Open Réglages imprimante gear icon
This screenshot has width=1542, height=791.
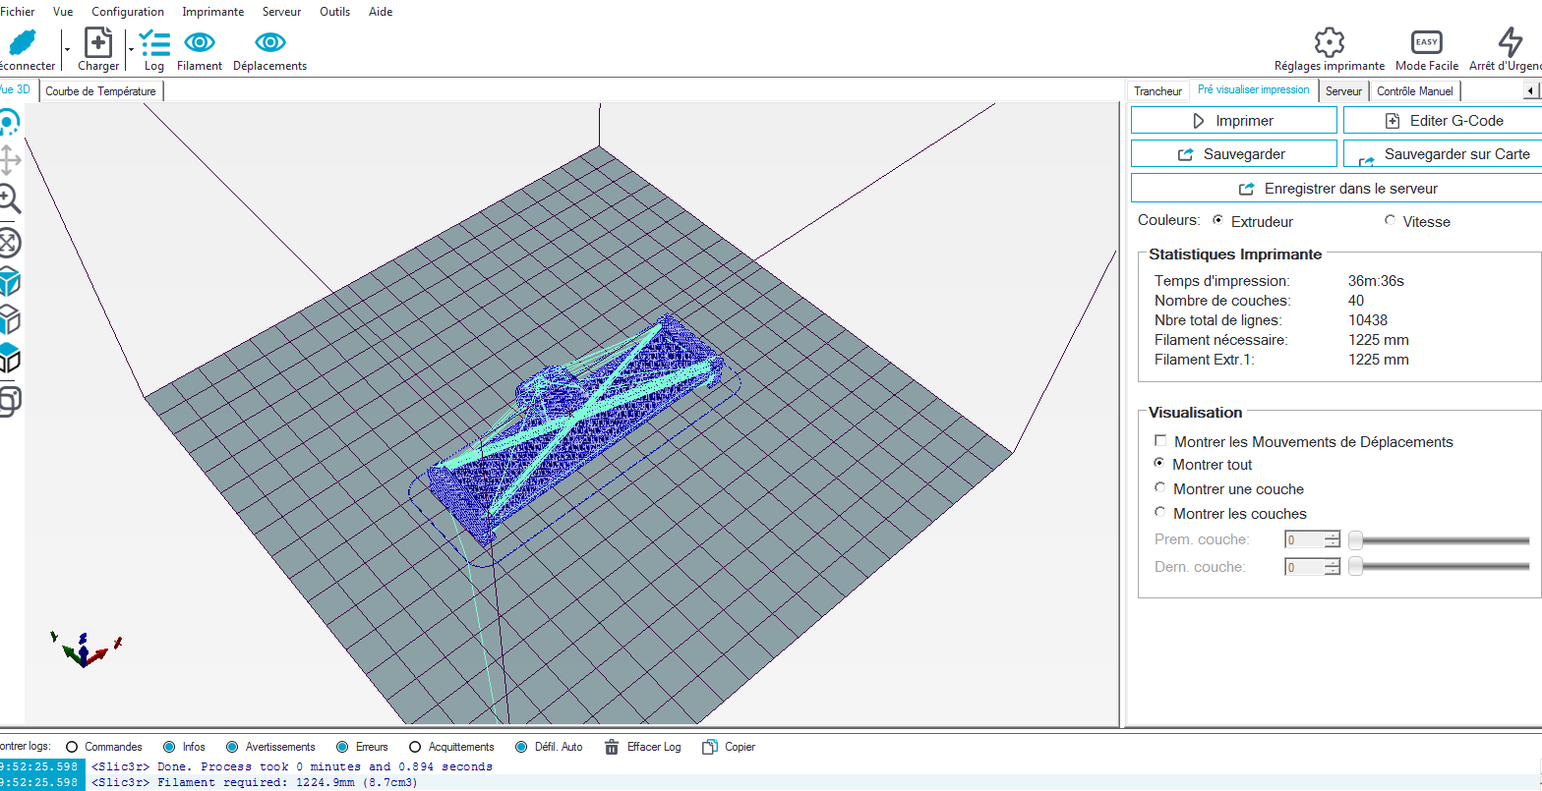click(x=1330, y=42)
